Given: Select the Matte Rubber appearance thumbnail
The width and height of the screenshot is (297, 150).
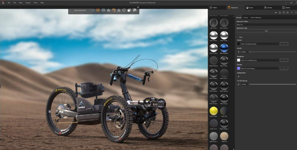Looking at the screenshot, I should pyautogui.click(x=214, y=61).
